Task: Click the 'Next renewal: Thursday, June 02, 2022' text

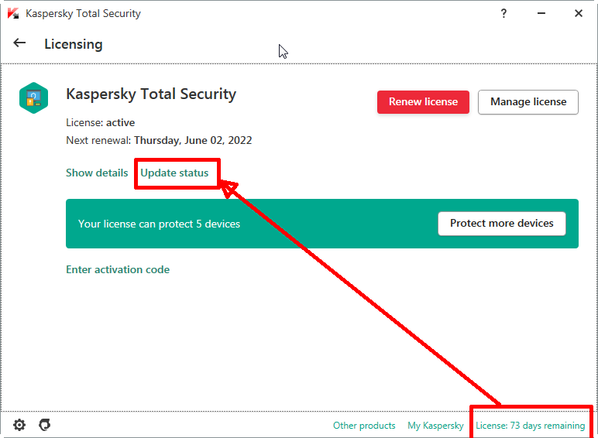Action: tap(159, 141)
